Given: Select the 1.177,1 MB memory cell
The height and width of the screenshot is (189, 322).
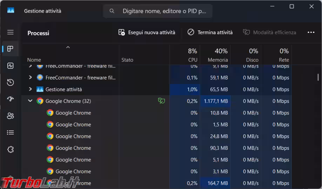Looking at the screenshot, I should 215,101.
